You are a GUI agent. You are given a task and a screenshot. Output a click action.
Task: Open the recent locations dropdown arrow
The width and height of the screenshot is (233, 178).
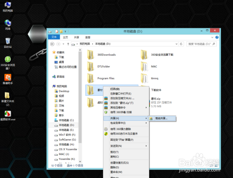(63, 44)
